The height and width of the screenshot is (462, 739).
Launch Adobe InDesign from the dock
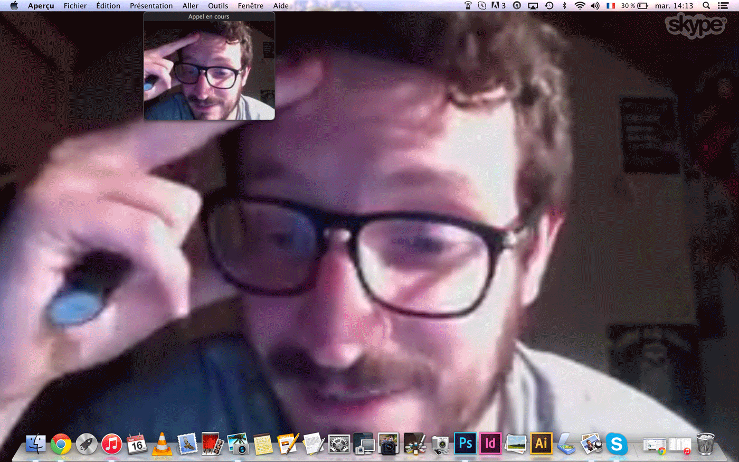click(x=490, y=444)
